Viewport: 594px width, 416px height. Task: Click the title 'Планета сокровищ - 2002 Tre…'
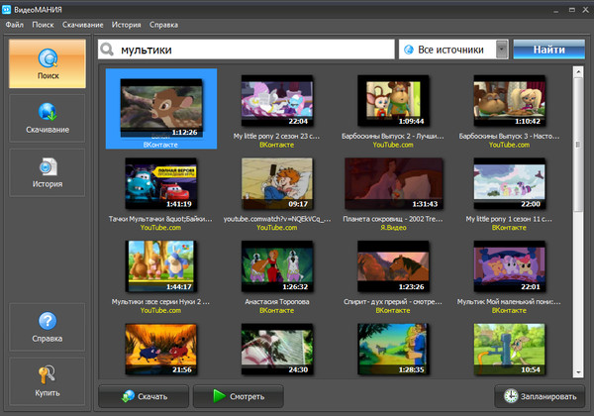[x=393, y=219]
